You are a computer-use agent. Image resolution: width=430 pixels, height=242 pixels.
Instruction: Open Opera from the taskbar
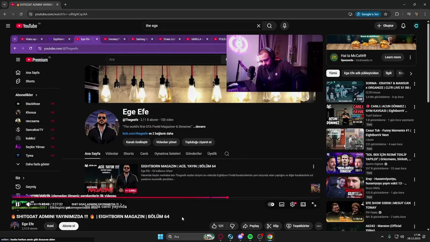[x=221, y=237]
